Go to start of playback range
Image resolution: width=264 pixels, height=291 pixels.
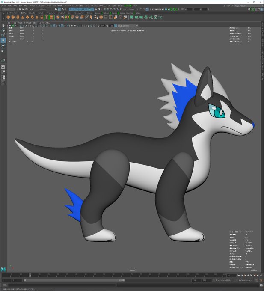click(x=239, y=276)
